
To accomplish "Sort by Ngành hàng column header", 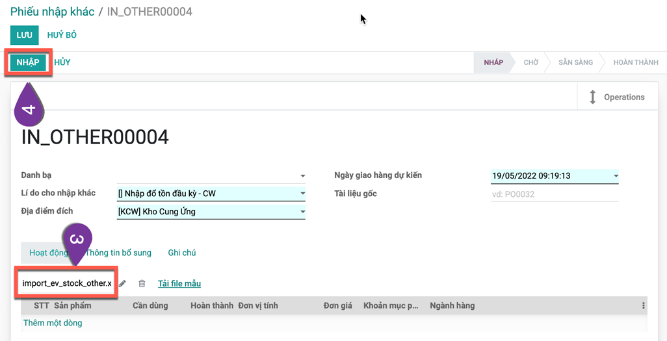I will [x=452, y=306].
